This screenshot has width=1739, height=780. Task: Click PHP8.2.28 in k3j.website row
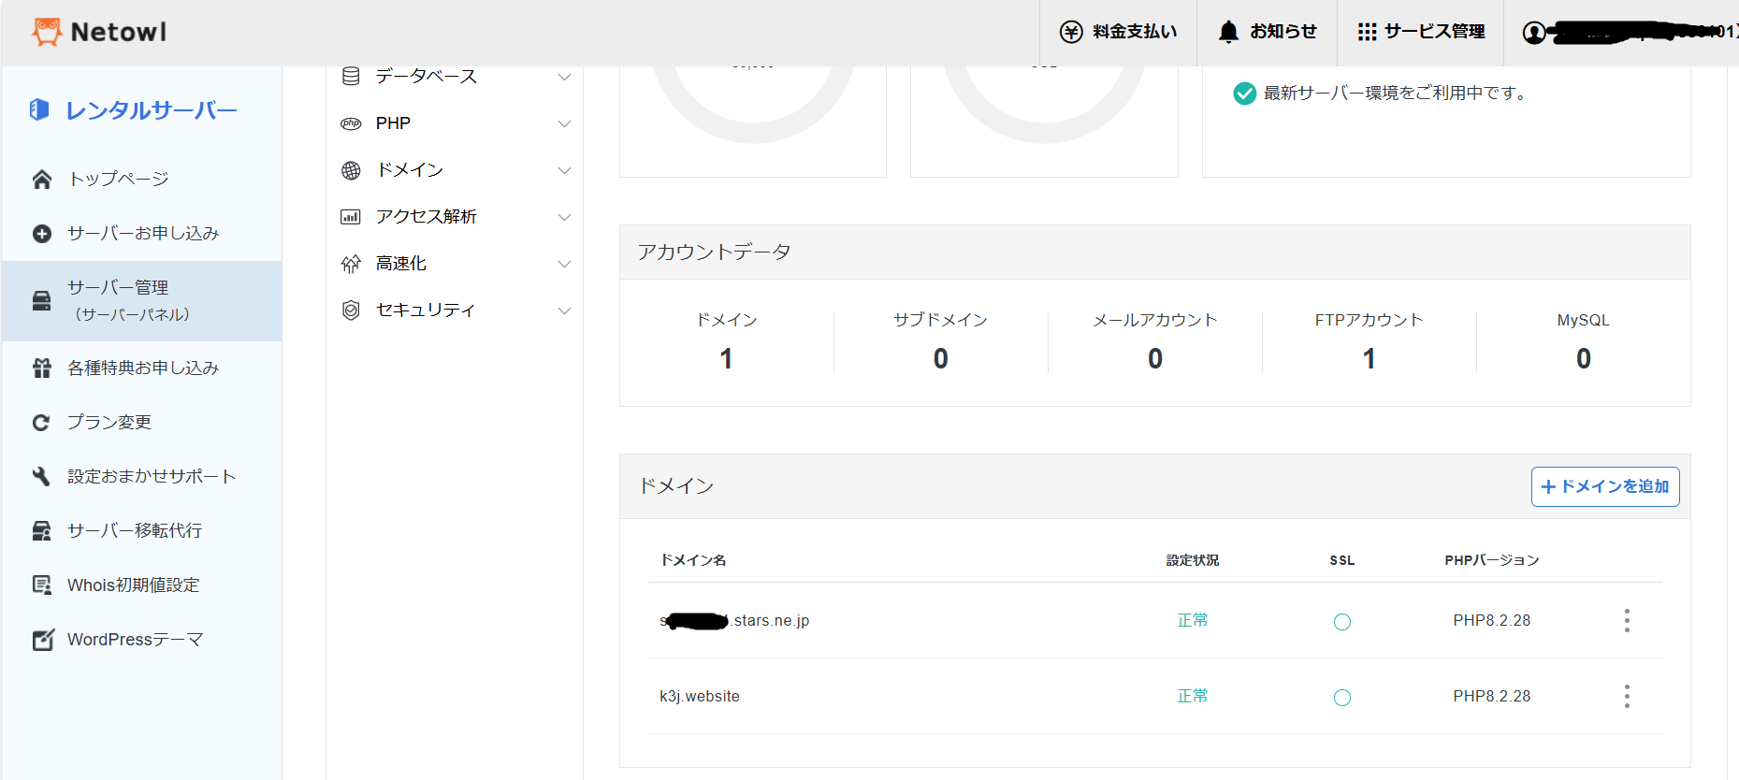point(1492,697)
